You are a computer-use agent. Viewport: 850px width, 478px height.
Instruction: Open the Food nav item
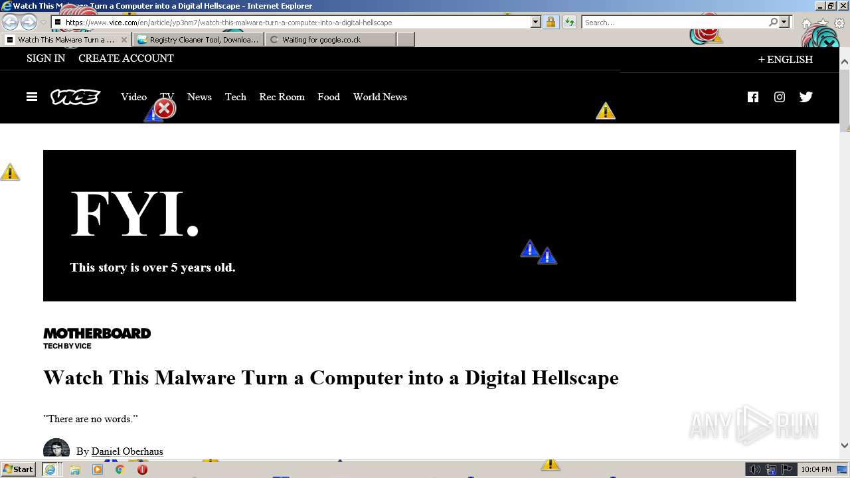pos(329,97)
